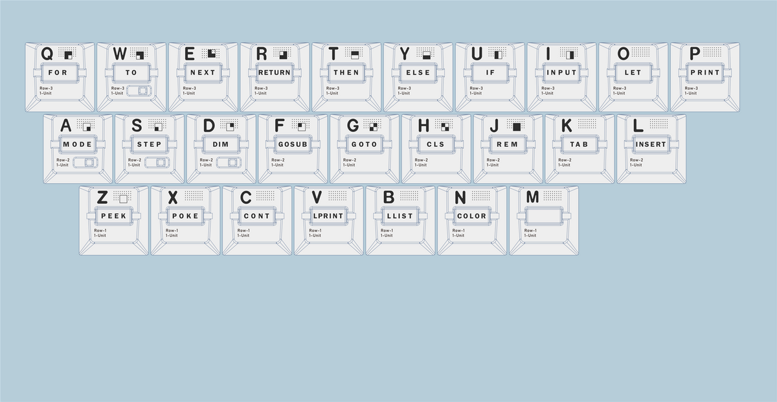Click the STEP keyword label

(150, 144)
